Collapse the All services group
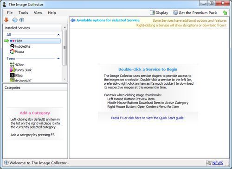Viewport: 232px width, 169px height. (x=58, y=35)
